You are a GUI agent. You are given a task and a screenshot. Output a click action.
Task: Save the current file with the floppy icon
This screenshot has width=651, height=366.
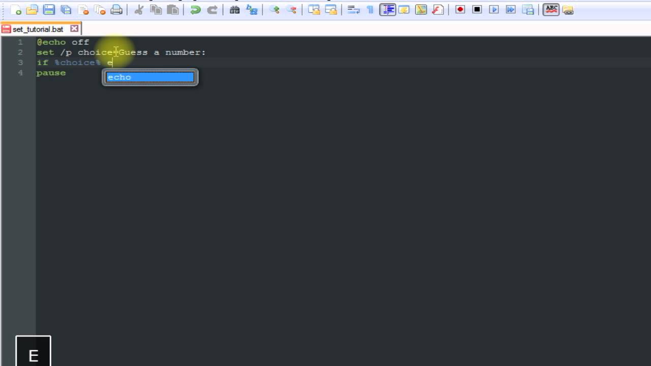click(49, 10)
